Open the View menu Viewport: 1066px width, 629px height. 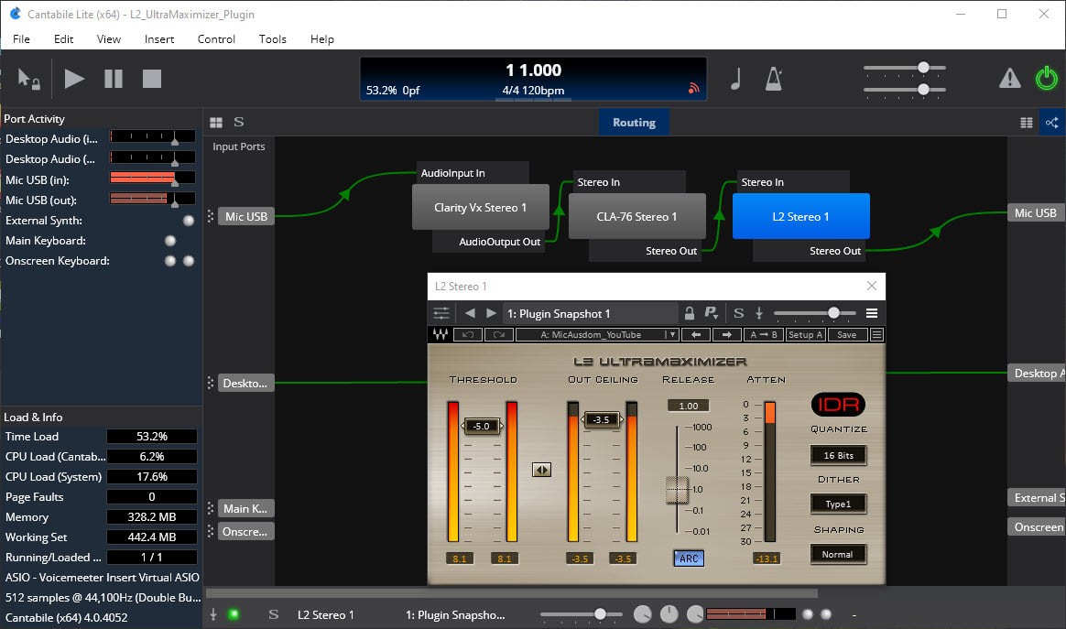pos(108,38)
